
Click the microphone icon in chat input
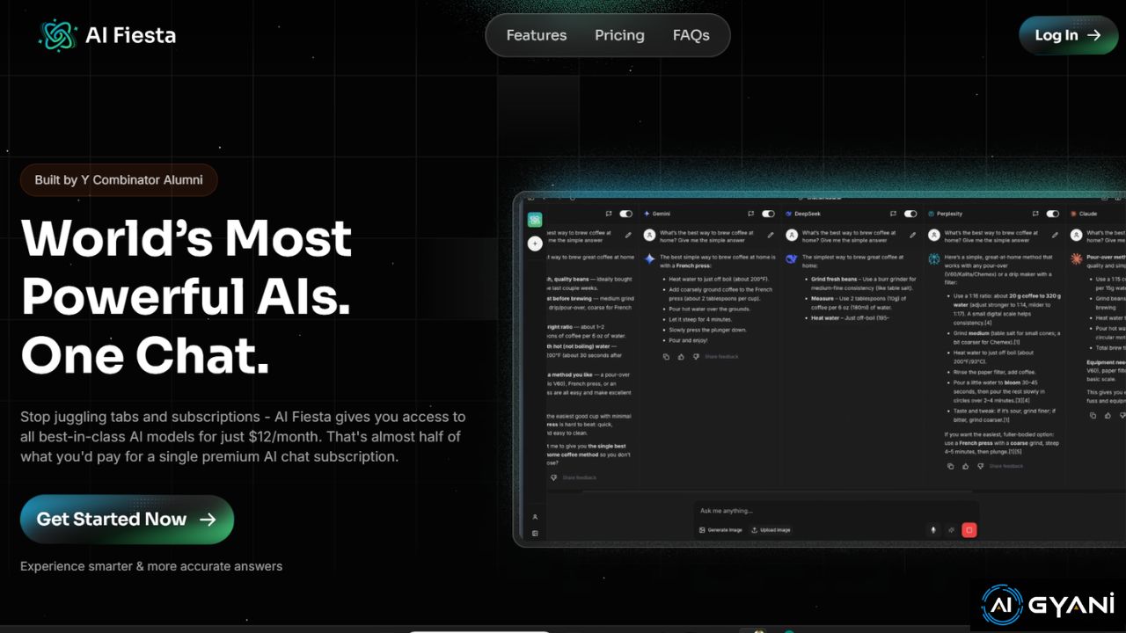pyautogui.click(x=933, y=530)
